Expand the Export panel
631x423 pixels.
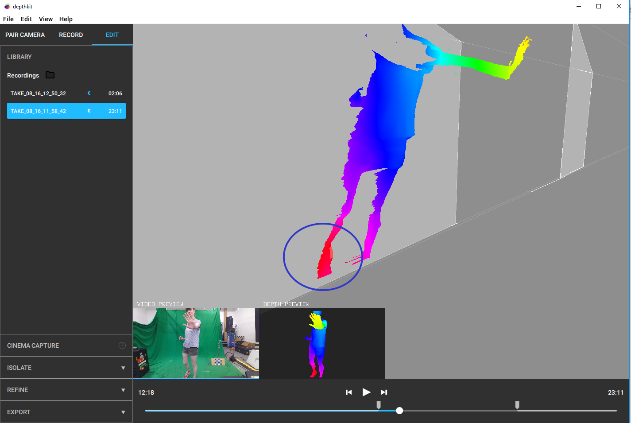pyautogui.click(x=123, y=412)
